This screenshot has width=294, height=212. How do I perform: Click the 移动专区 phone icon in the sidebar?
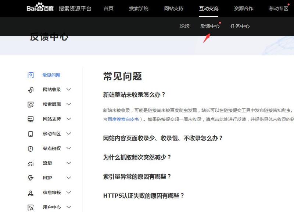click(31, 134)
